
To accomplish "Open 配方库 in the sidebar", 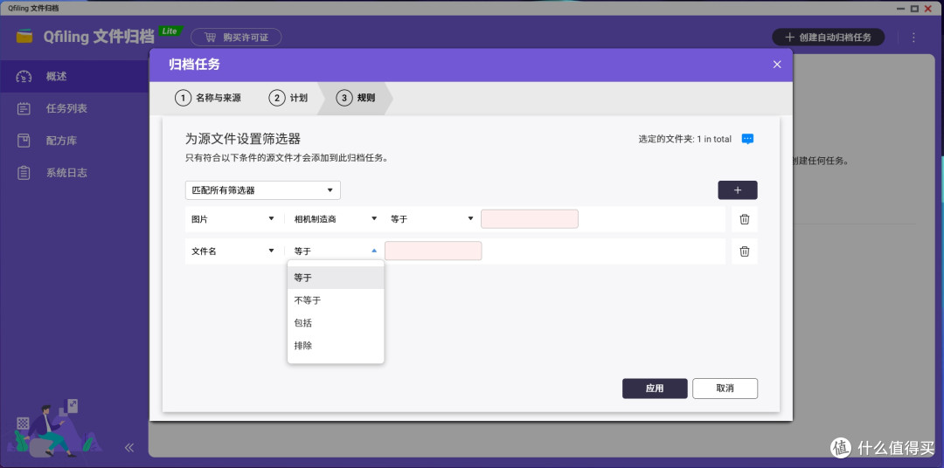I will 74,141.
